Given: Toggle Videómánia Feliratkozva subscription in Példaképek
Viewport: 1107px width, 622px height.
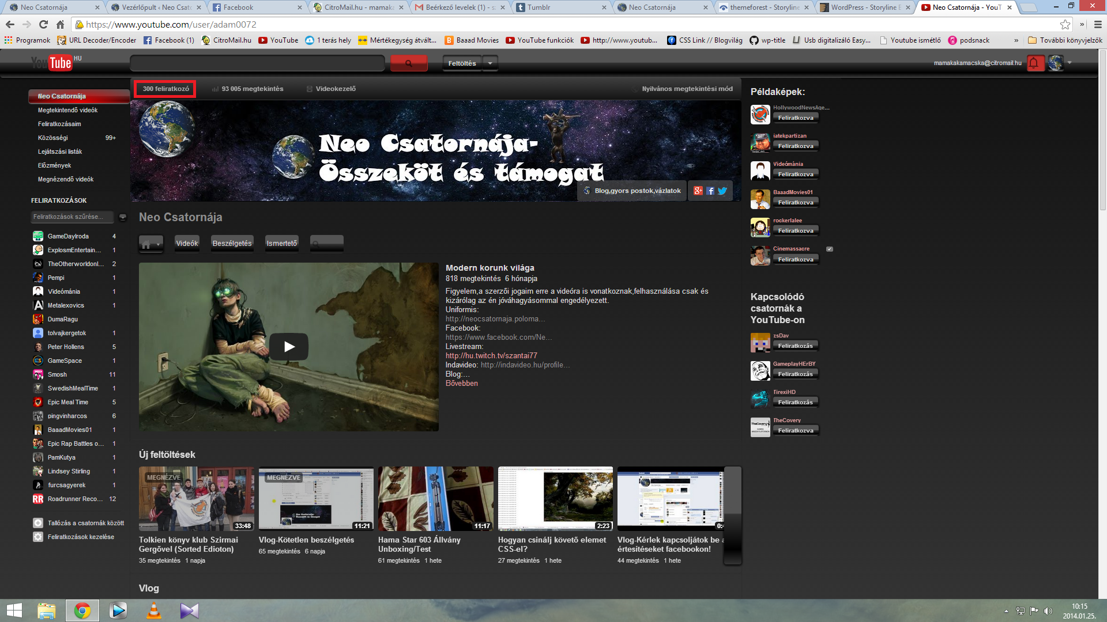Looking at the screenshot, I should pos(796,174).
